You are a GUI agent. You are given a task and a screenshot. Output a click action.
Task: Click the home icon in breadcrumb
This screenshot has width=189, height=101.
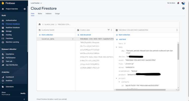click(40, 24)
